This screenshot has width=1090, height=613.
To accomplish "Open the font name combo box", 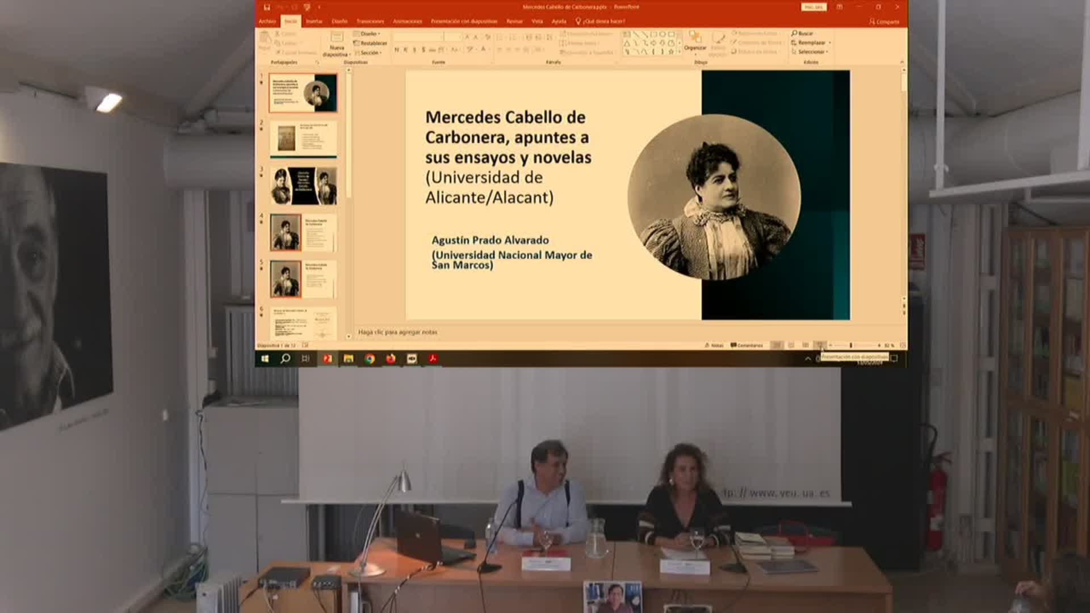I will (x=418, y=36).
